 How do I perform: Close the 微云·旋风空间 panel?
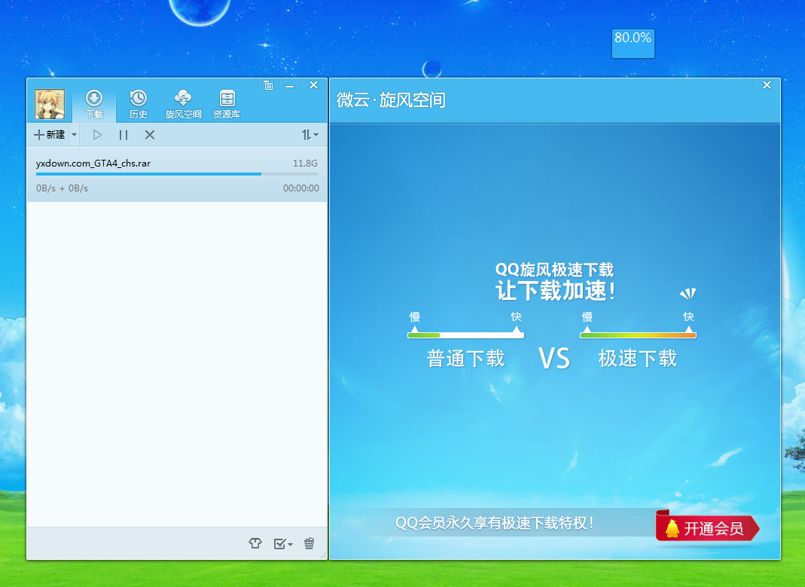point(767,85)
